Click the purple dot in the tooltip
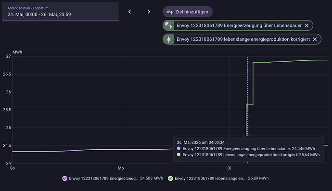 (179, 149)
